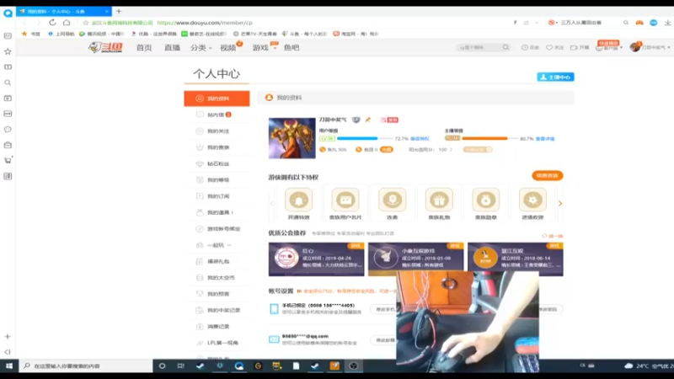Viewport: 674px width, 379px height.
Task: Open 我的资料 in the sidebar menu
Action: pyautogui.click(x=217, y=99)
